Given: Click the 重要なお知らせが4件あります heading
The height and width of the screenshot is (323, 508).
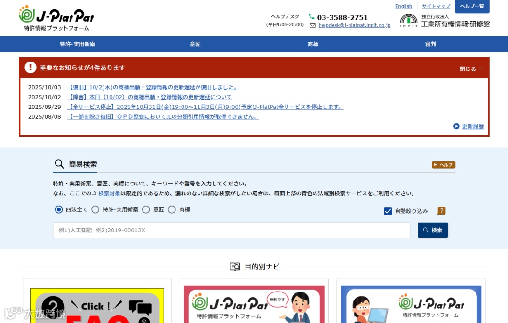Looking at the screenshot, I should pyautogui.click(x=82, y=68).
